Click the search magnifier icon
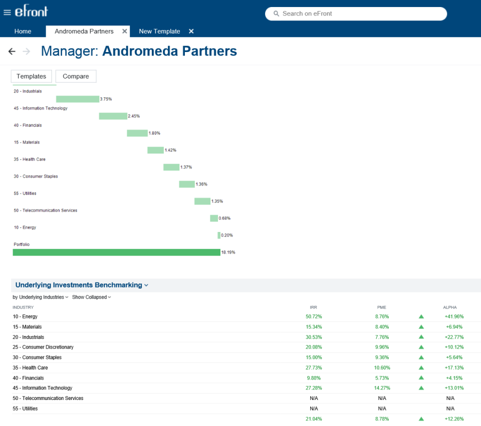Viewport: 481px width, 426px height. [x=276, y=13]
